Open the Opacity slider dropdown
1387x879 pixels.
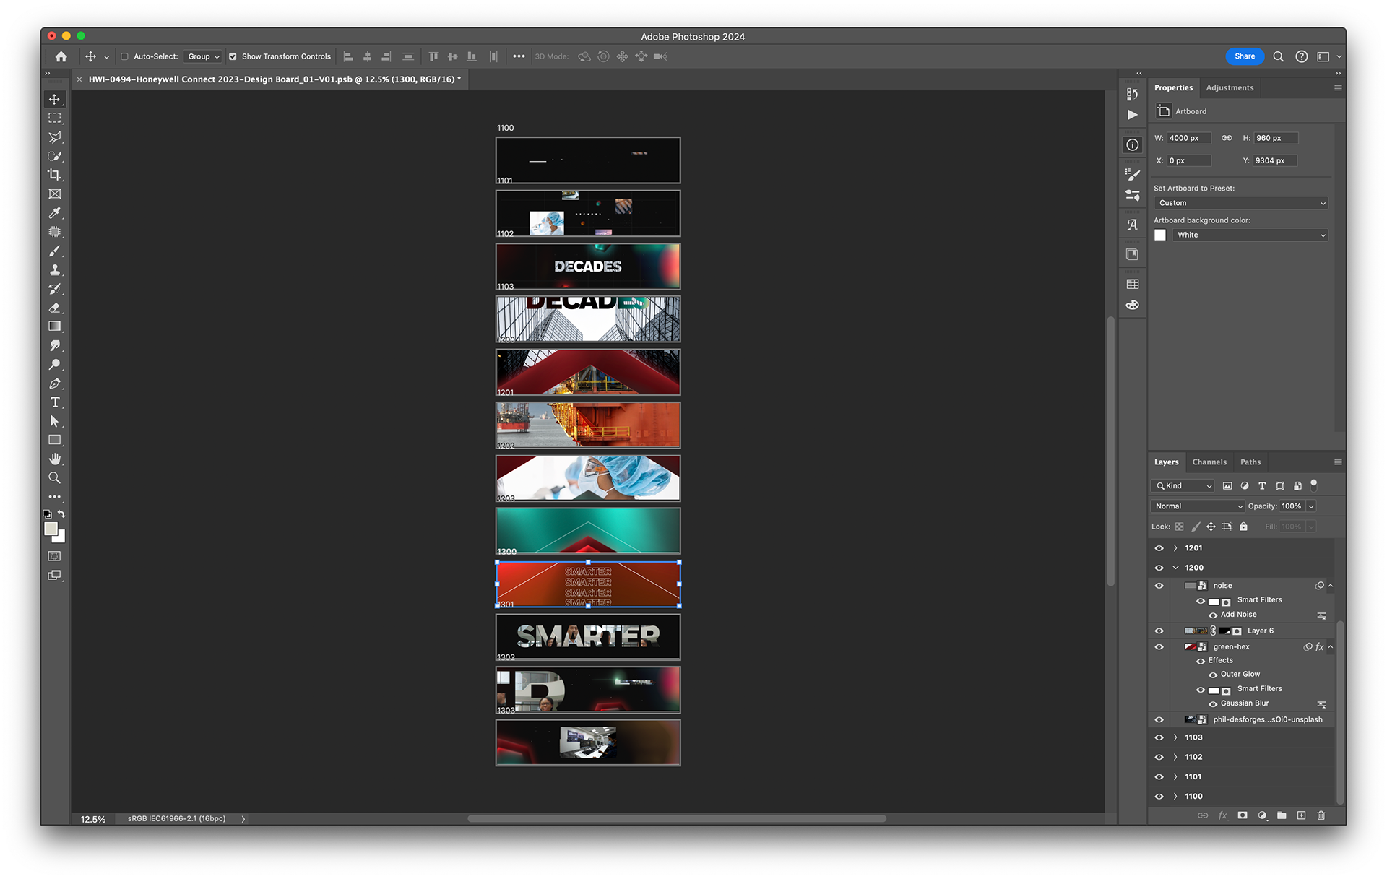click(x=1311, y=506)
